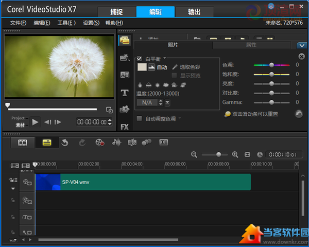Open the Title (T) library panel

[124, 93]
